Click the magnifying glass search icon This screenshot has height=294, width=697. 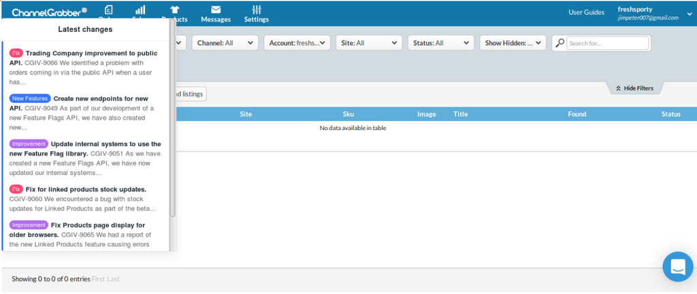tap(560, 43)
